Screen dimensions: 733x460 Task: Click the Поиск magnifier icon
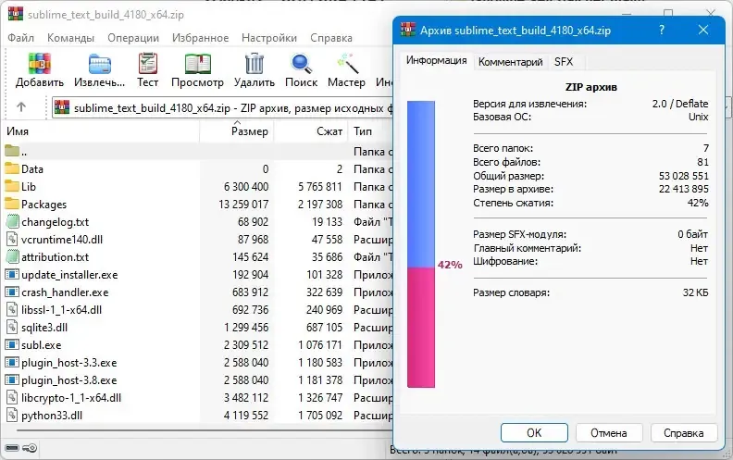(302, 64)
